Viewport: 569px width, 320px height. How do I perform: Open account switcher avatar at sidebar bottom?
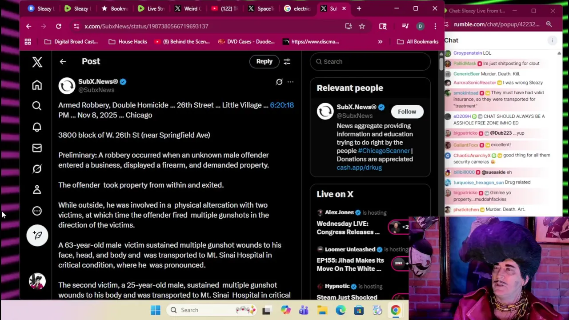click(x=37, y=281)
